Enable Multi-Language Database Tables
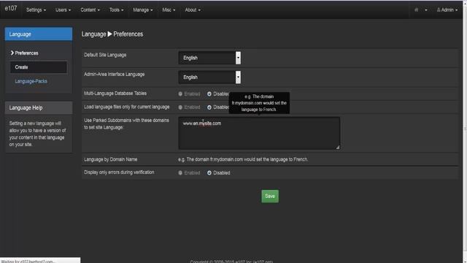 [180, 94]
